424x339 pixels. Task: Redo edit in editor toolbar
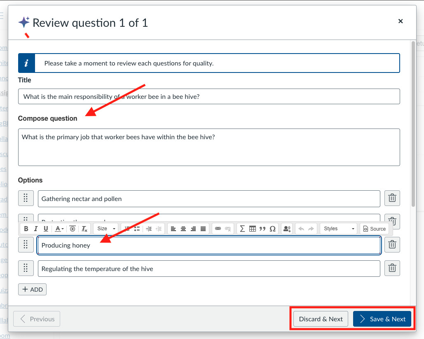coord(311,229)
